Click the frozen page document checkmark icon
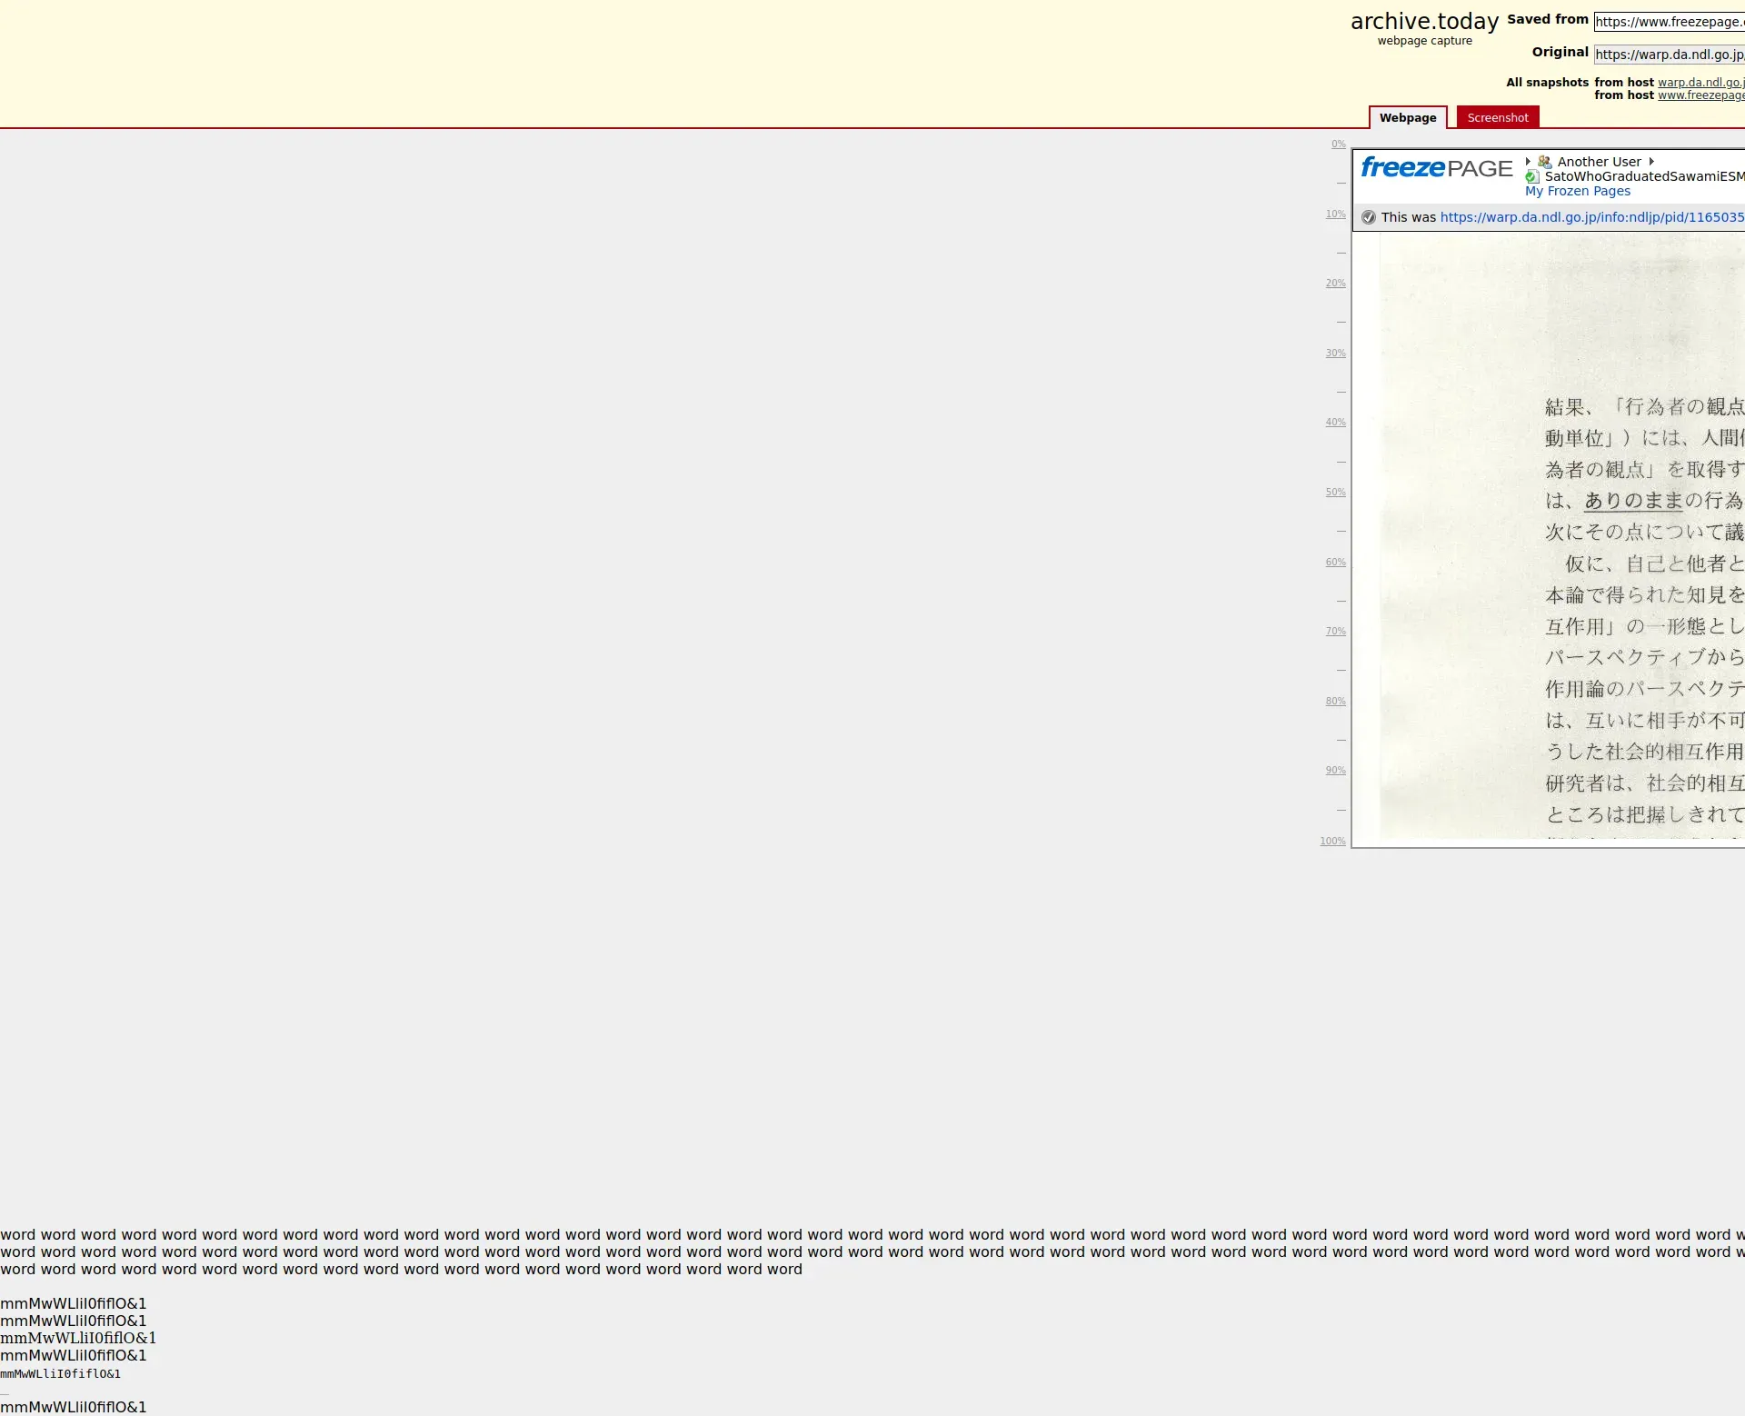Image resolution: width=1745 pixels, height=1416 pixels. [x=1532, y=176]
